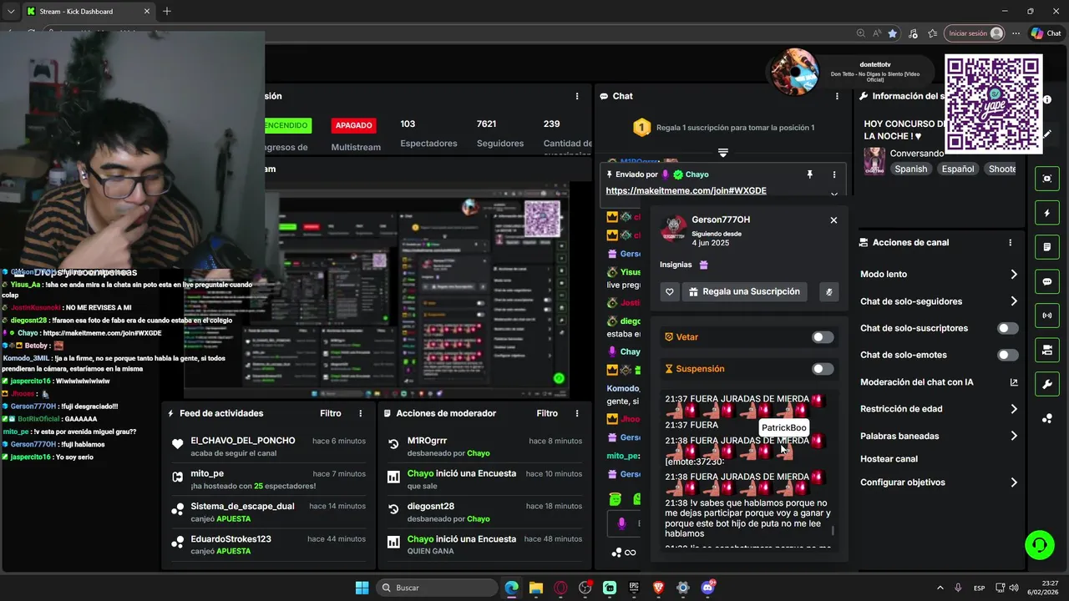This screenshot has height=601, width=1069.
Task: Toggle Chat de solo-suscriptores switch
Action: pyautogui.click(x=1008, y=328)
